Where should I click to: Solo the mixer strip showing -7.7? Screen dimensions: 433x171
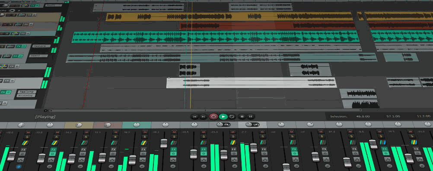pos(262,137)
